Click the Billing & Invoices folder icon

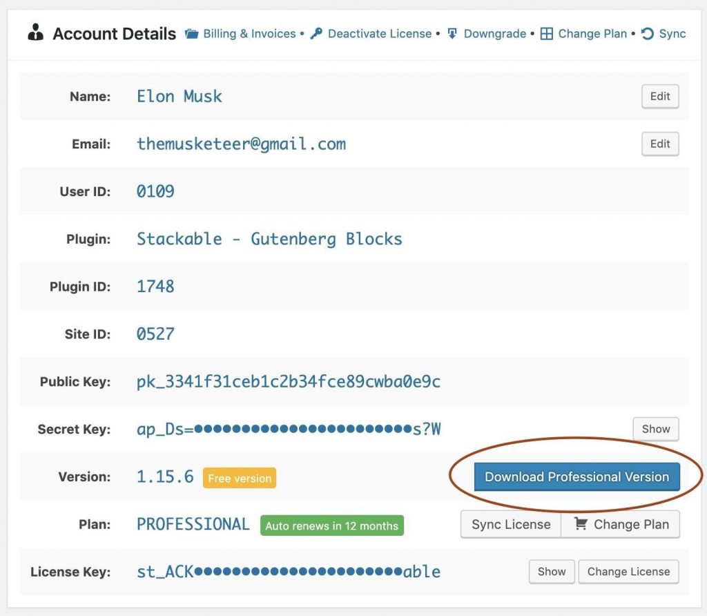192,34
